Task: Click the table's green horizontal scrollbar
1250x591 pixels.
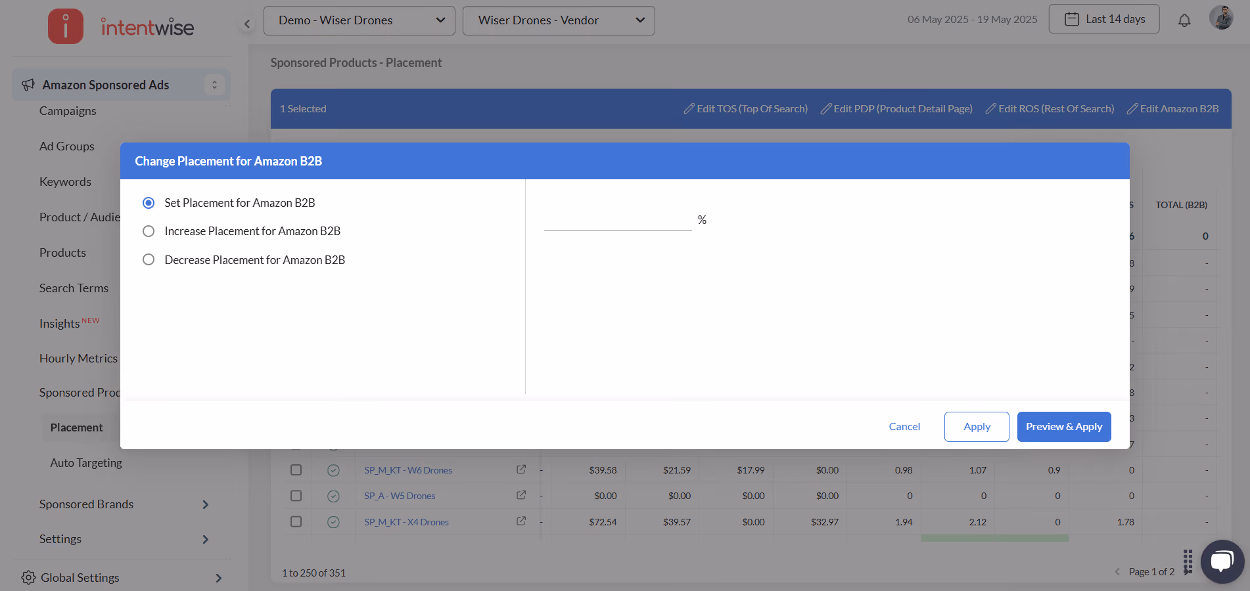Action: [x=995, y=538]
